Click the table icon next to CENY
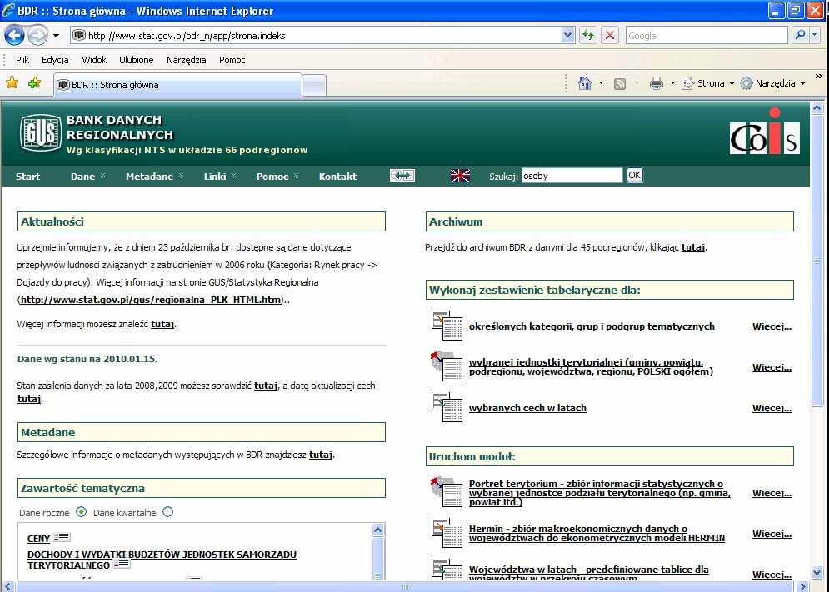 click(62, 537)
